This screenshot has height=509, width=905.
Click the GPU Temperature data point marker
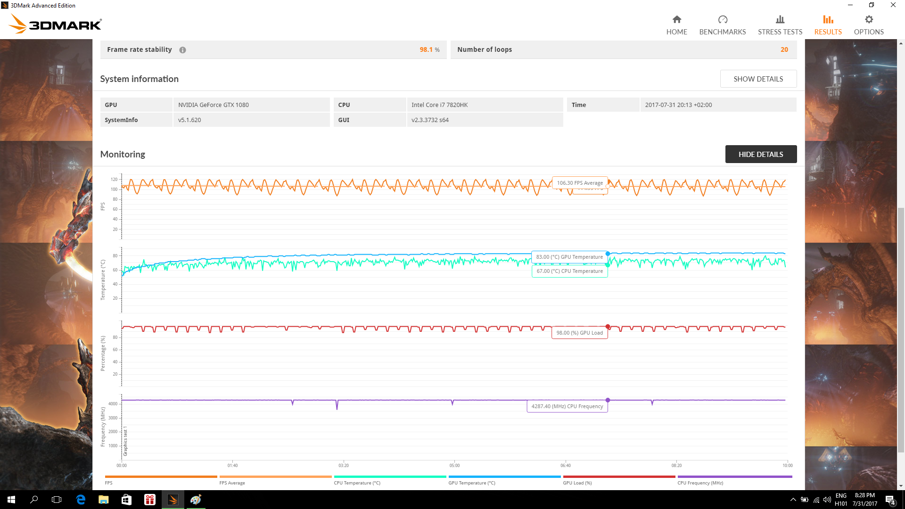coord(608,254)
